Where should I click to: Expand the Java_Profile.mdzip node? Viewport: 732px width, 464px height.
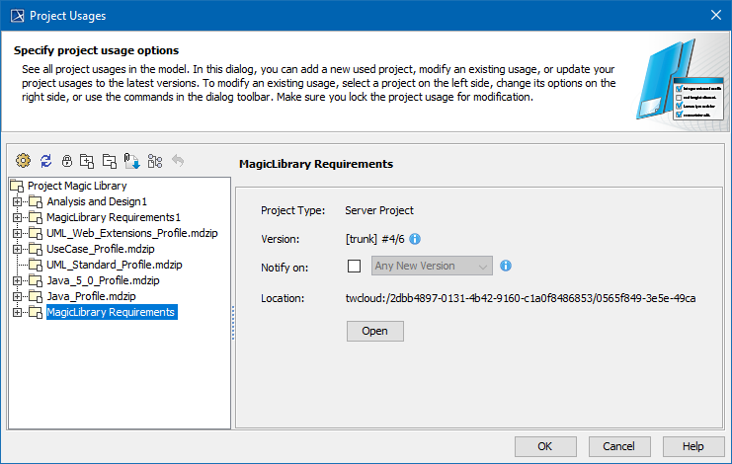pos(17,296)
